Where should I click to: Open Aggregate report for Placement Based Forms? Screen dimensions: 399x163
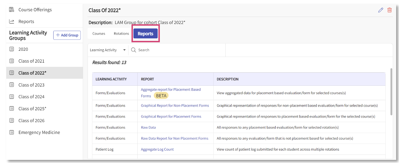point(171,92)
